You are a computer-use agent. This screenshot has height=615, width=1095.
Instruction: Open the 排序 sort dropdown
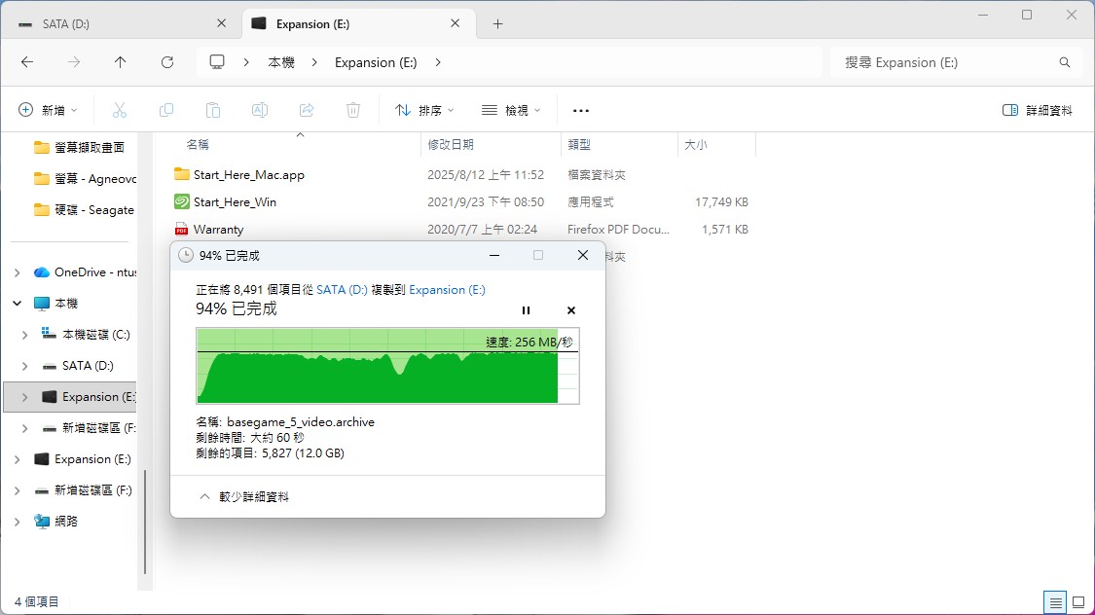[x=424, y=111]
